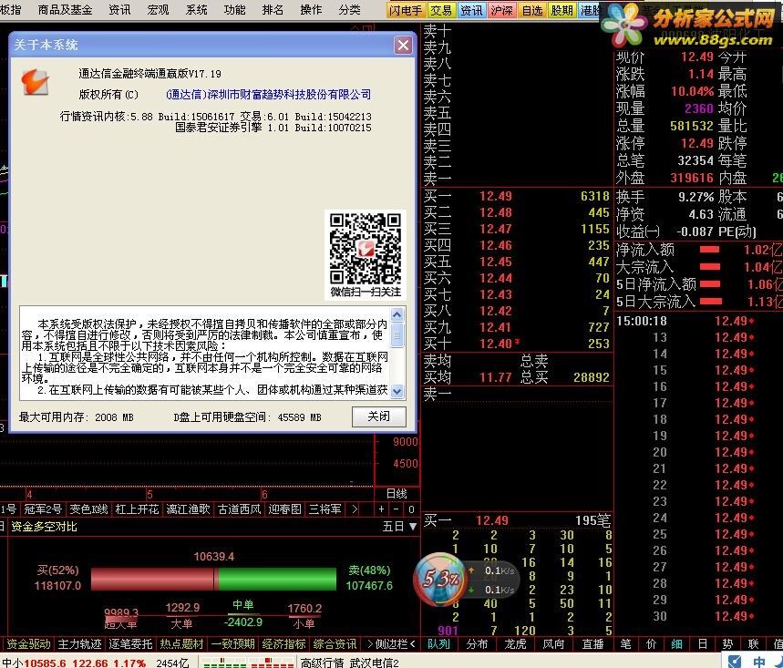Select the 古道西风 indicator tab
The image size is (783, 668).
[x=239, y=509]
